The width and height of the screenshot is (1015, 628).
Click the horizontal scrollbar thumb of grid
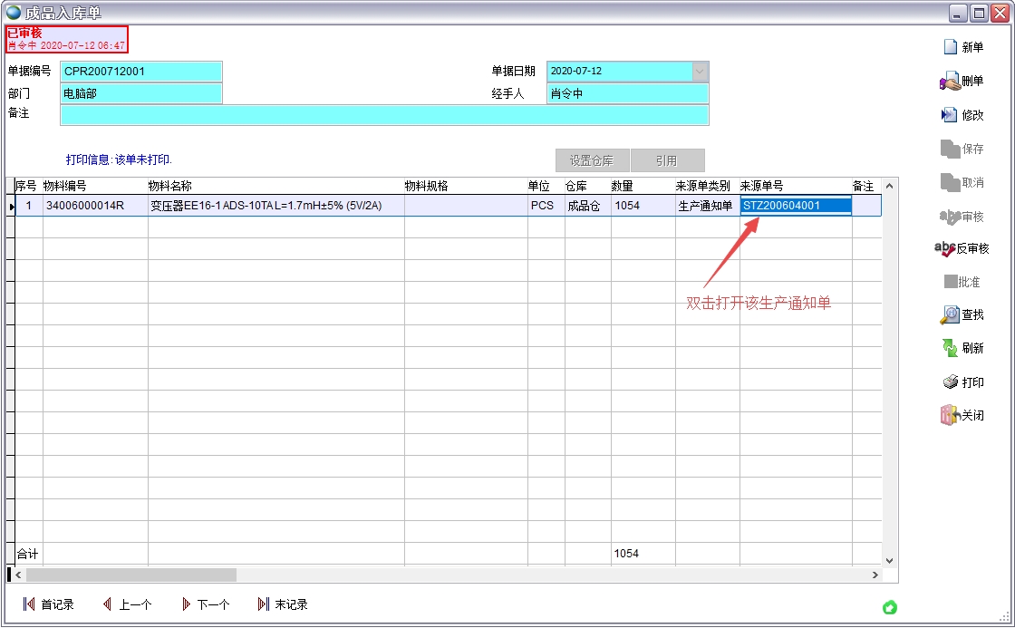pyautogui.click(x=131, y=575)
